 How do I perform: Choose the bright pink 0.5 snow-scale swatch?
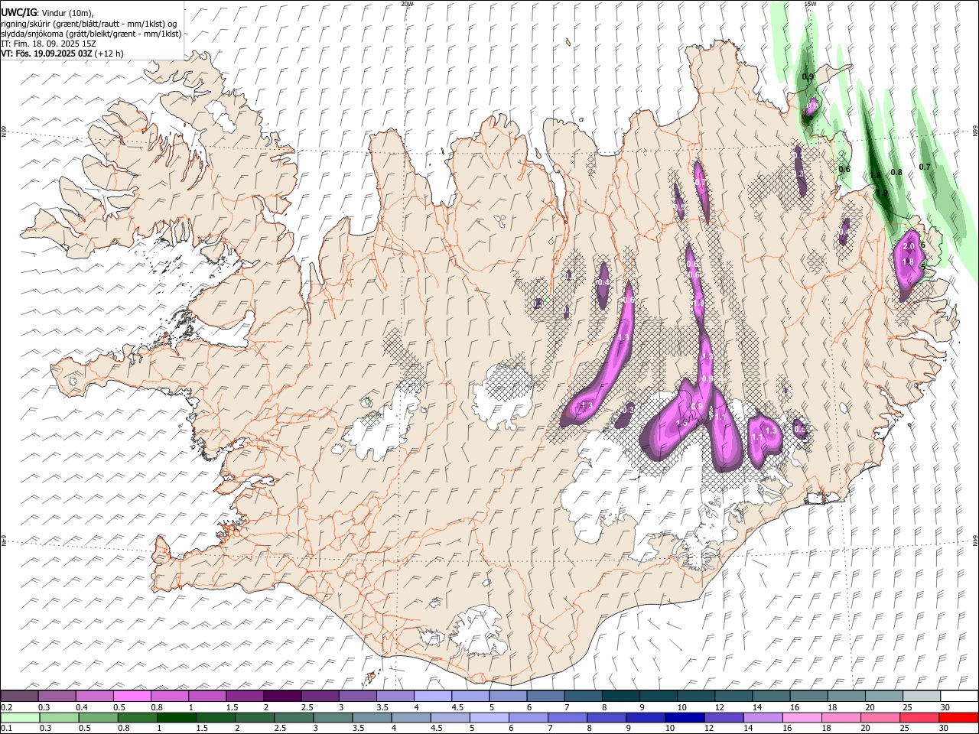click(132, 697)
